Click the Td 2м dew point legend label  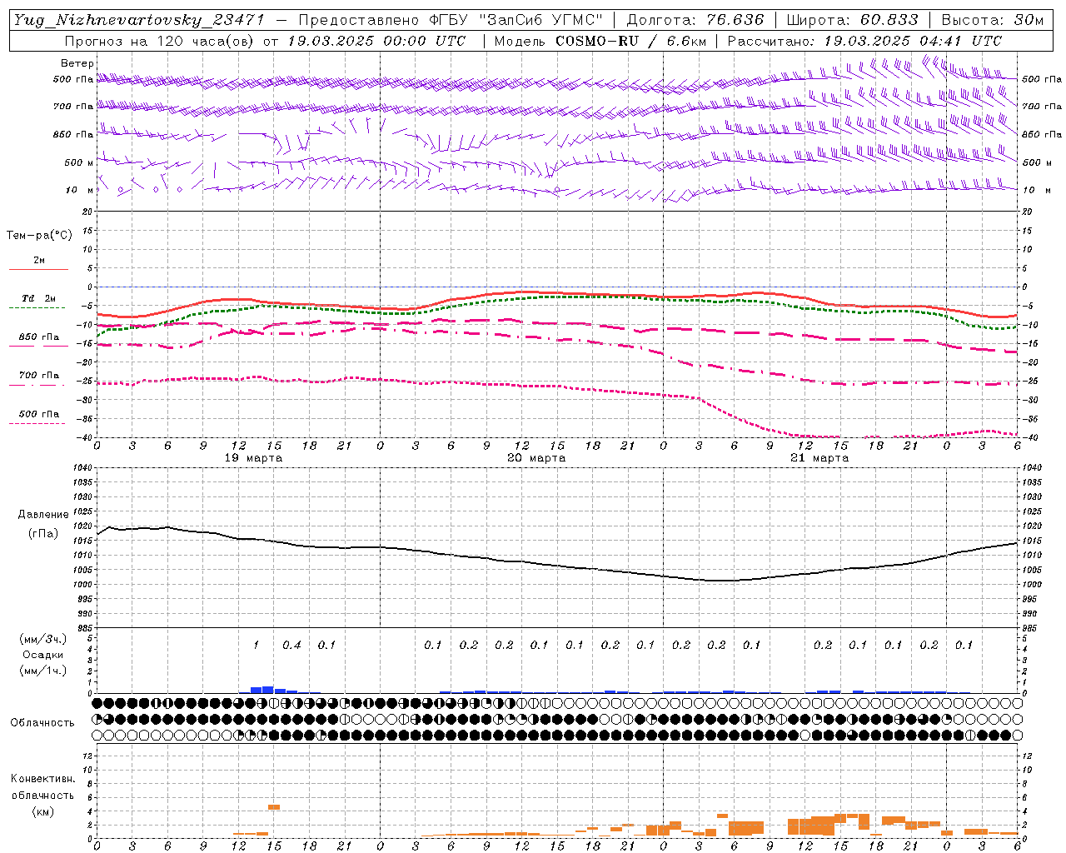click(x=38, y=298)
